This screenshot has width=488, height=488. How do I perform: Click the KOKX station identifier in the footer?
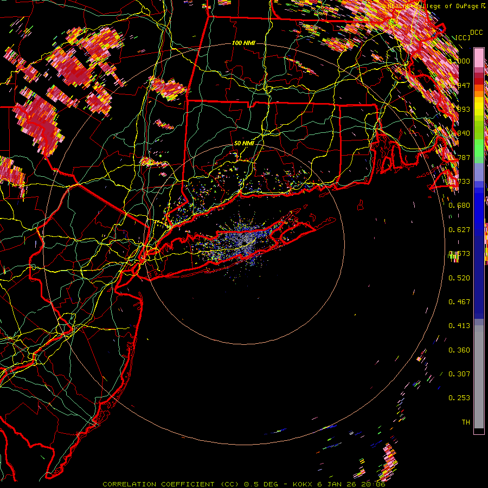coord(302,484)
